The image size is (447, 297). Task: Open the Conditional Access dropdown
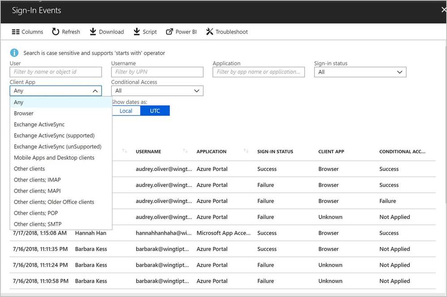coord(157,91)
